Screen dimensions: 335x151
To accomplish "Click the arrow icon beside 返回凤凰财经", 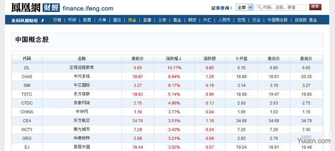I will tap(42, 20).
